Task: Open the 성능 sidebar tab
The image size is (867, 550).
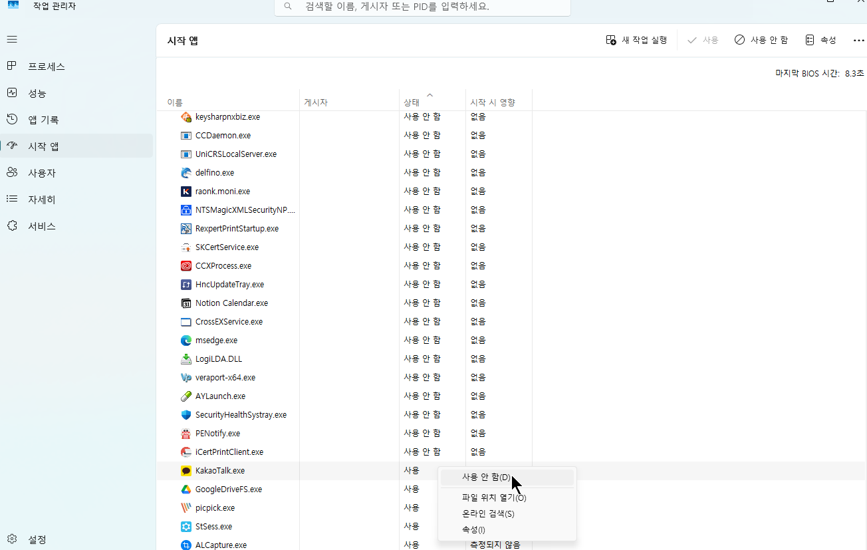Action: (x=77, y=93)
